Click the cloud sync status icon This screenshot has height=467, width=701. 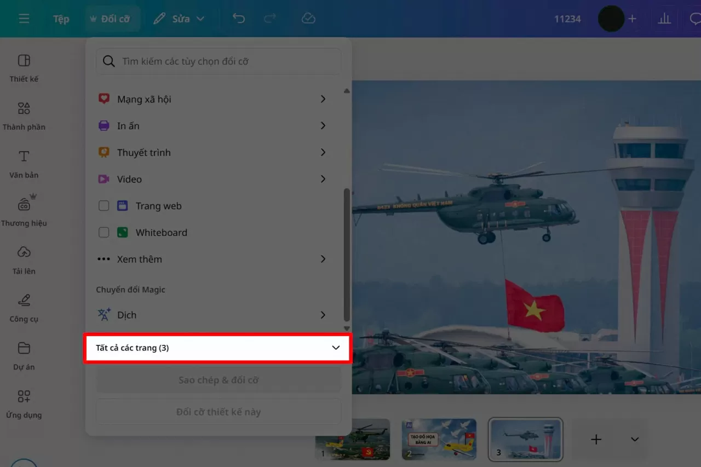pos(308,18)
